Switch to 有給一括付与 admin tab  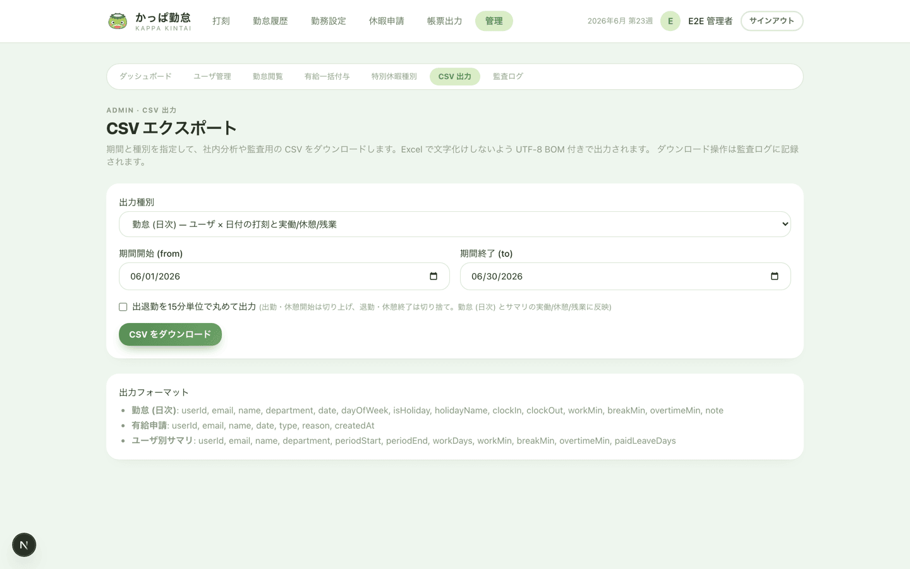point(327,76)
